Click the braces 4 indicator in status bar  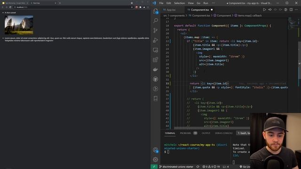(x=226, y=167)
